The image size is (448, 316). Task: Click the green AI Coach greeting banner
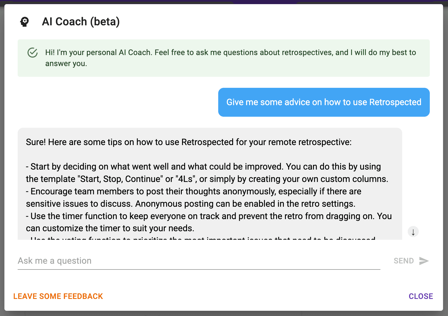tap(224, 58)
